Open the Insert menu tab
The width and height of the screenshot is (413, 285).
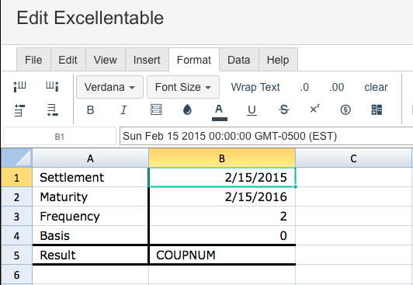pos(147,60)
